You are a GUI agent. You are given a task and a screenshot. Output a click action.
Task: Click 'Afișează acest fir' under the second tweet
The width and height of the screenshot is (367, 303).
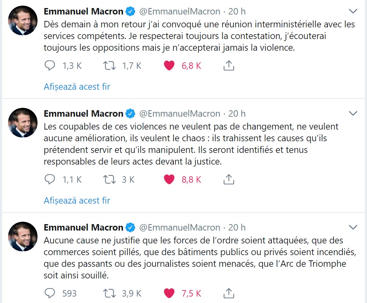coord(77,200)
